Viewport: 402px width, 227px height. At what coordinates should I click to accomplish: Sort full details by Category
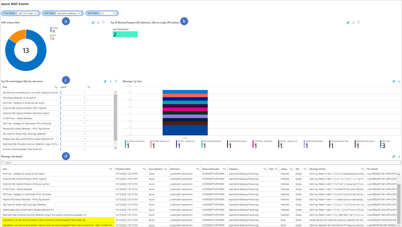265,169
